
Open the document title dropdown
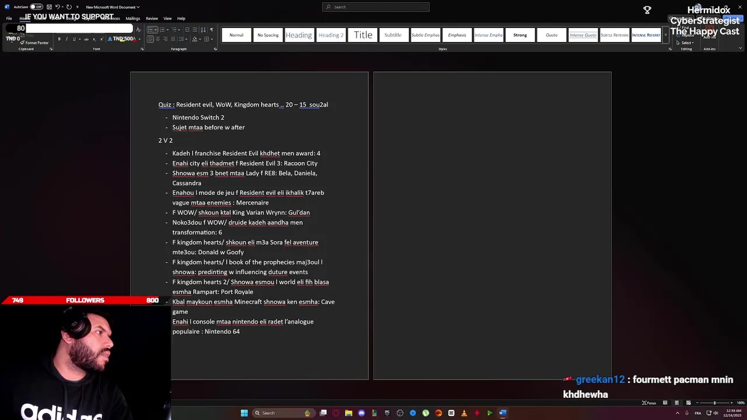[113, 7]
